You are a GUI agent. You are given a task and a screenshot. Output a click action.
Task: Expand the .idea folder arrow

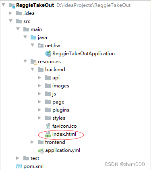[x=10, y=13]
